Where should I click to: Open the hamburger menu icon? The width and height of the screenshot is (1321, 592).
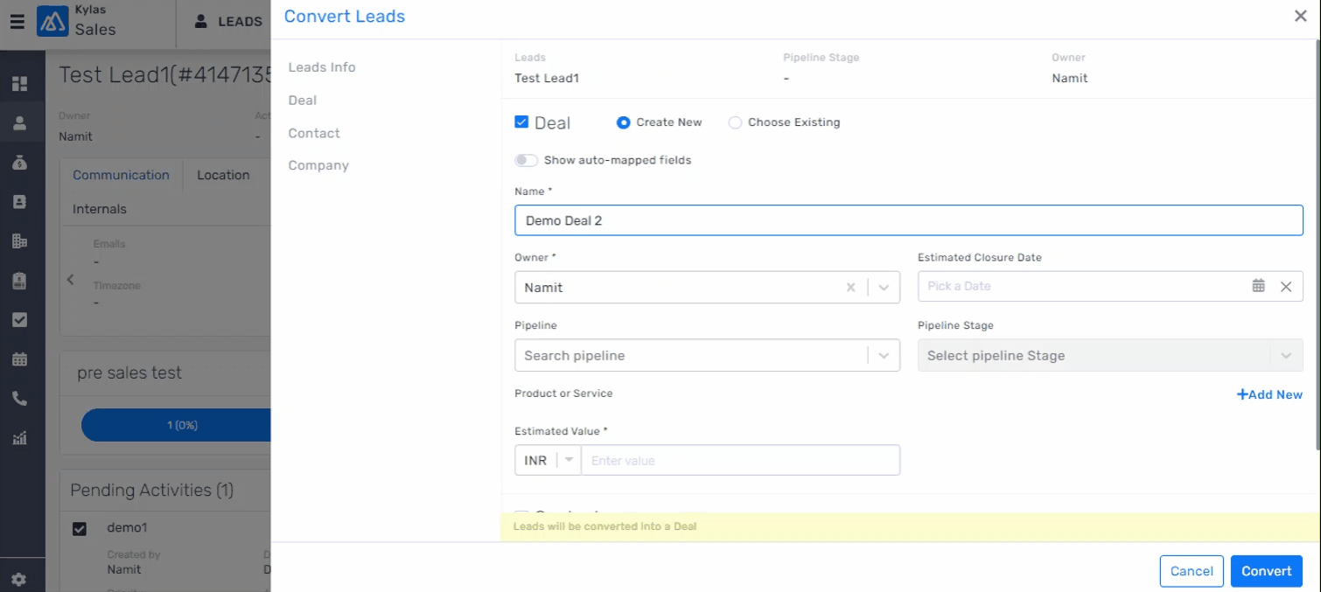coord(17,22)
